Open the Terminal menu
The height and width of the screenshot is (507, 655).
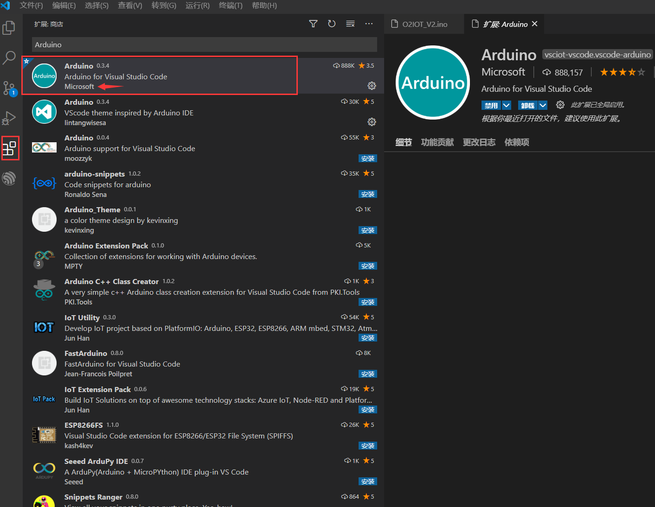pyautogui.click(x=231, y=6)
